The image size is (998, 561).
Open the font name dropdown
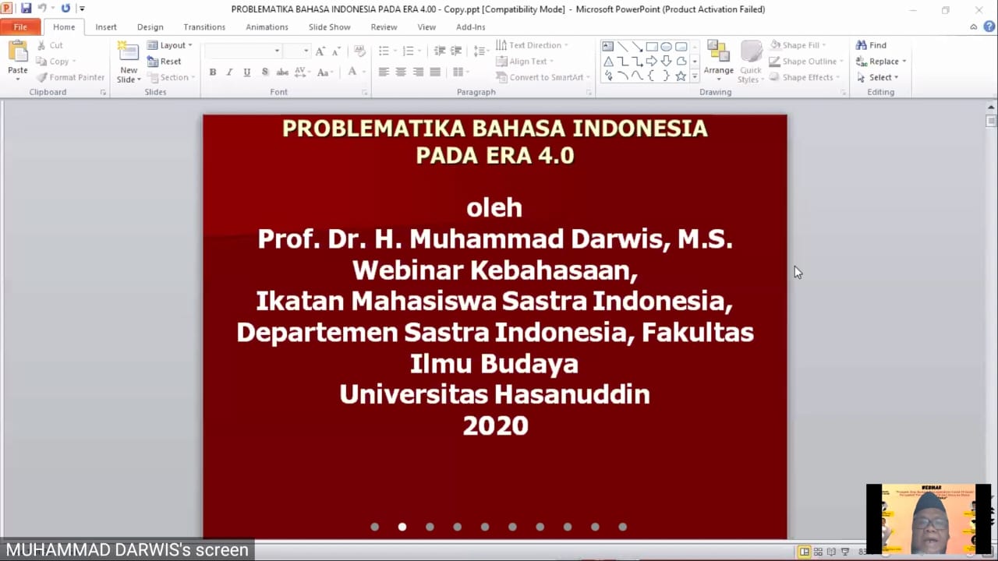(277, 50)
